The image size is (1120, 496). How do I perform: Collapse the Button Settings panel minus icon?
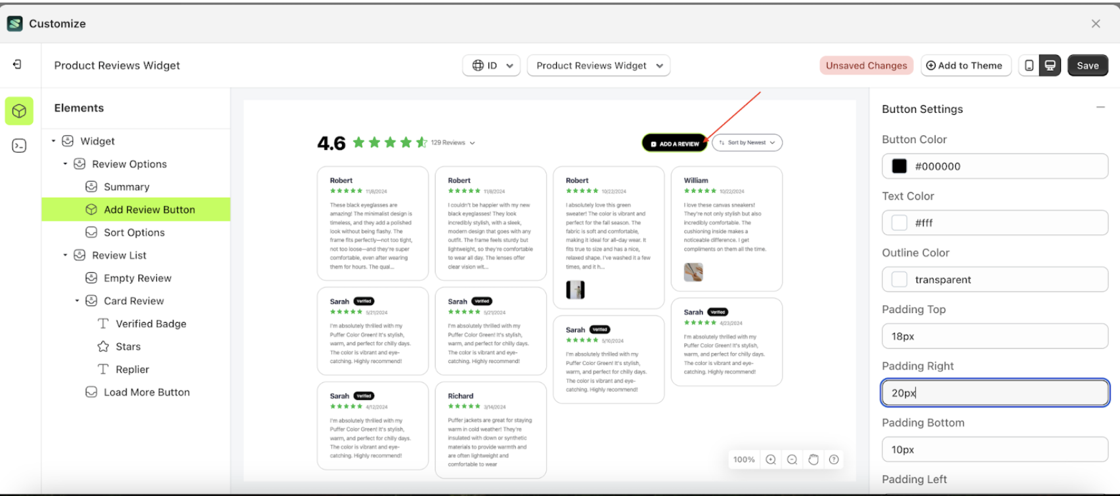coord(1100,108)
